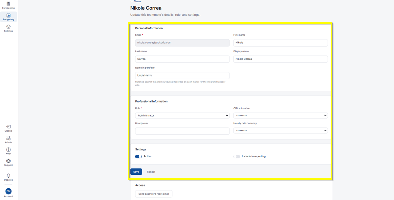Click the Settings section heading in the form
The height and width of the screenshot is (200, 394).
tap(141, 149)
